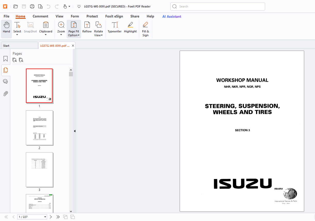This screenshot has height=221, width=315.
Task: Open the Attachments panel in the sidebar
Action: pyautogui.click(x=5, y=94)
